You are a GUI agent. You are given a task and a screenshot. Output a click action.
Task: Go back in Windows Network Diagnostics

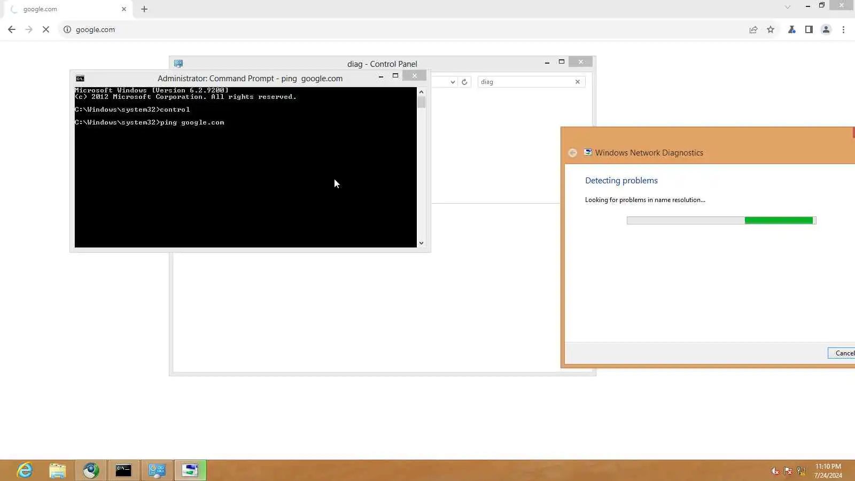573,153
